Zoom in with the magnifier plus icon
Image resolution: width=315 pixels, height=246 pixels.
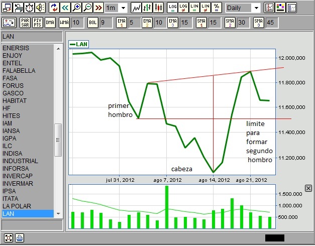click(76, 8)
